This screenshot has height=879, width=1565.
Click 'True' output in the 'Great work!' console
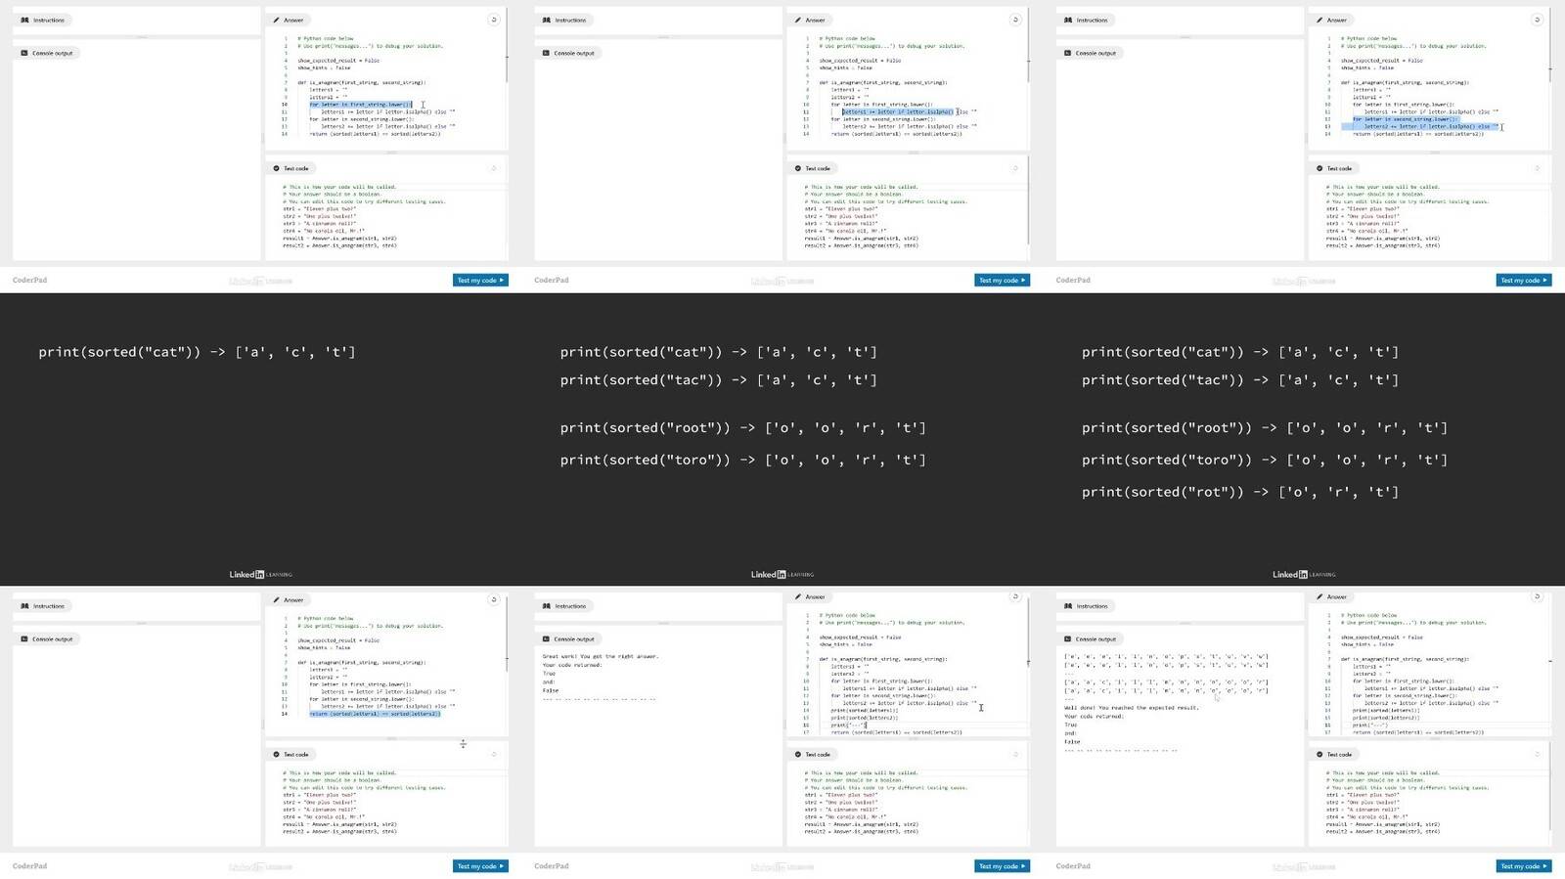549,674
